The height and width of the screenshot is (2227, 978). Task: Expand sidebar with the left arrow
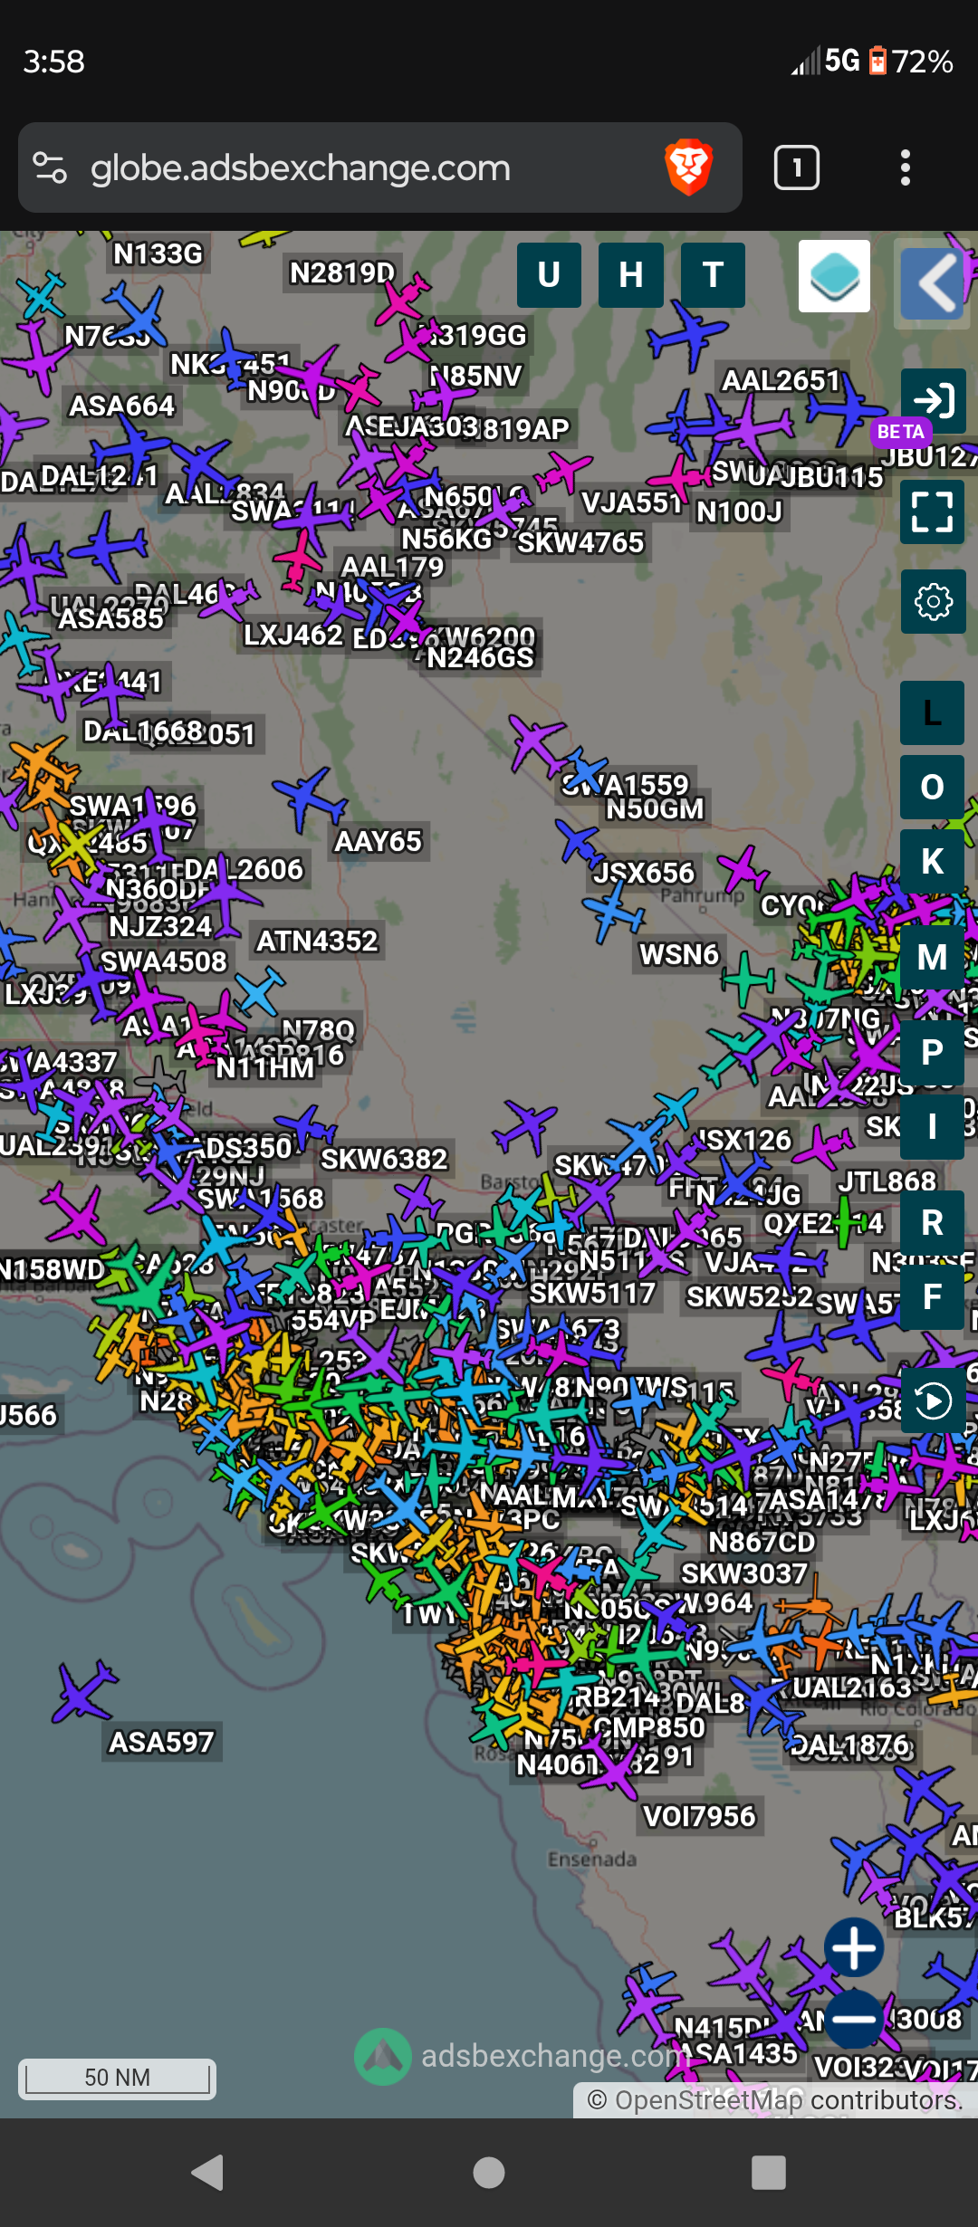tap(933, 283)
